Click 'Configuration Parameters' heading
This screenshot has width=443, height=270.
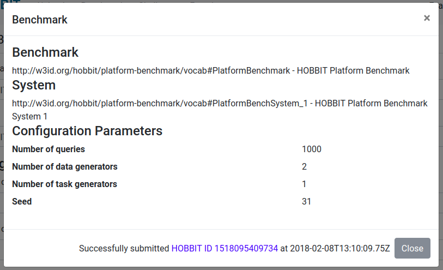pyautogui.click(x=87, y=131)
